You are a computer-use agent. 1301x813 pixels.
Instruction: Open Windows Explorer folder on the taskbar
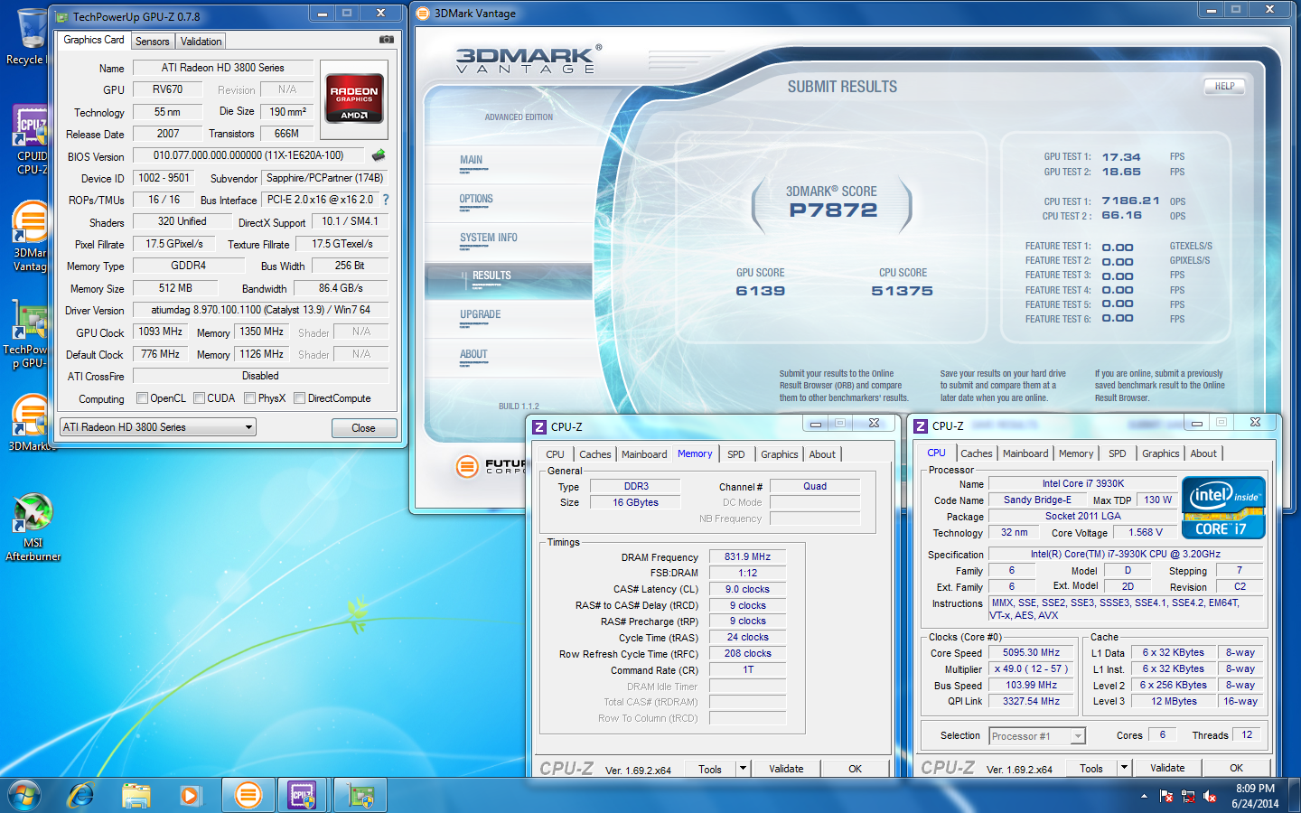point(136,795)
